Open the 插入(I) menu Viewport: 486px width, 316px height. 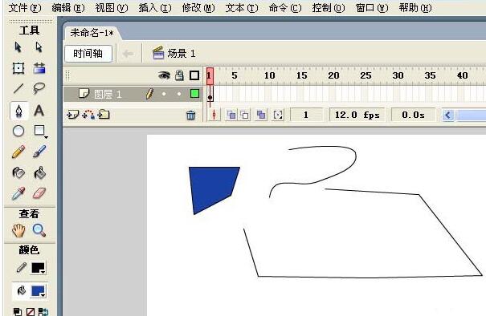[x=155, y=8]
